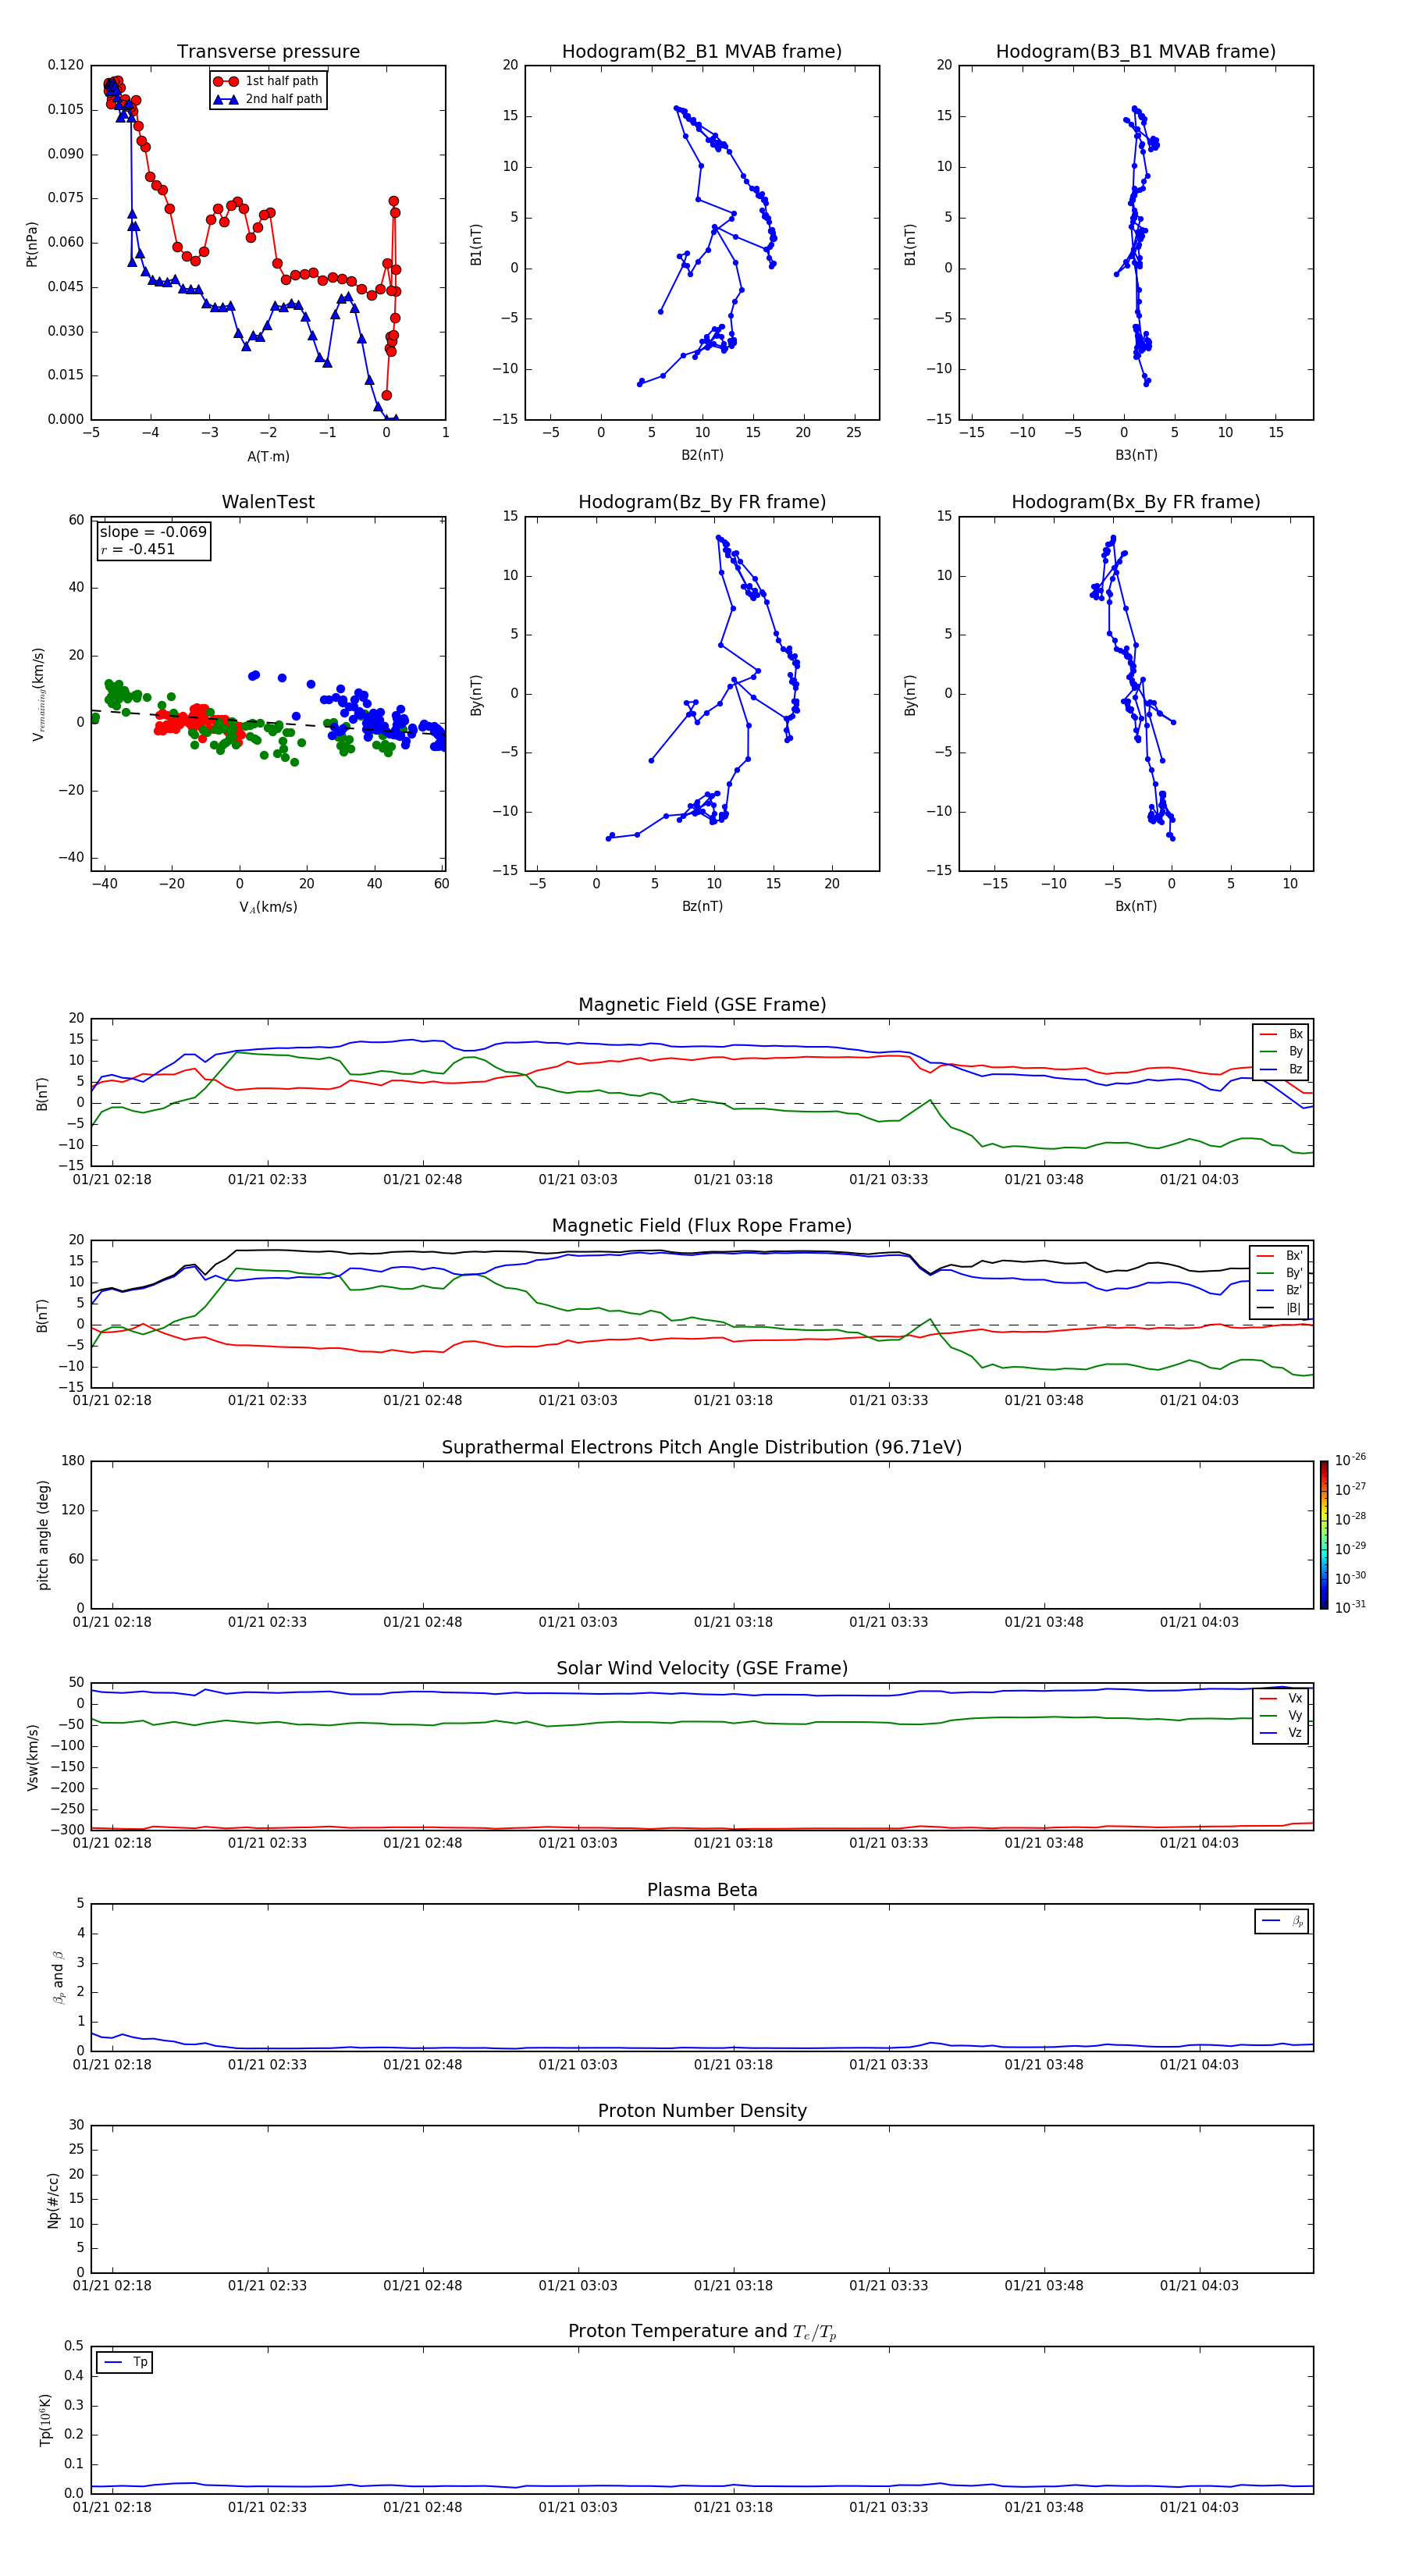Click the Tp legend entry in the temperature plot
This screenshot has width=1405, height=2576.
tap(125, 2363)
